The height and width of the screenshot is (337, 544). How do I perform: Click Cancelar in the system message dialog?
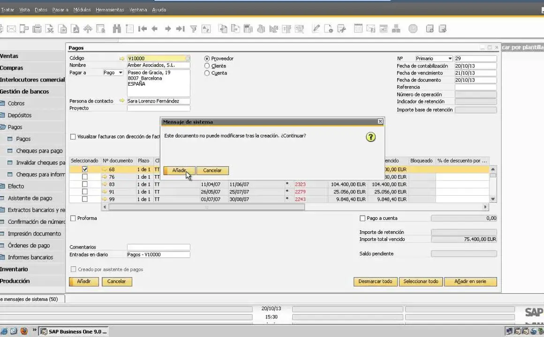pos(212,170)
